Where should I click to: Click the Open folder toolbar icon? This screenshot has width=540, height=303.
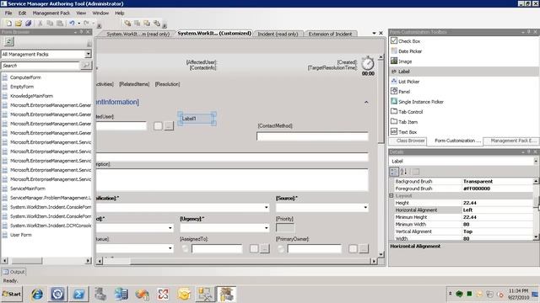click(x=19, y=23)
